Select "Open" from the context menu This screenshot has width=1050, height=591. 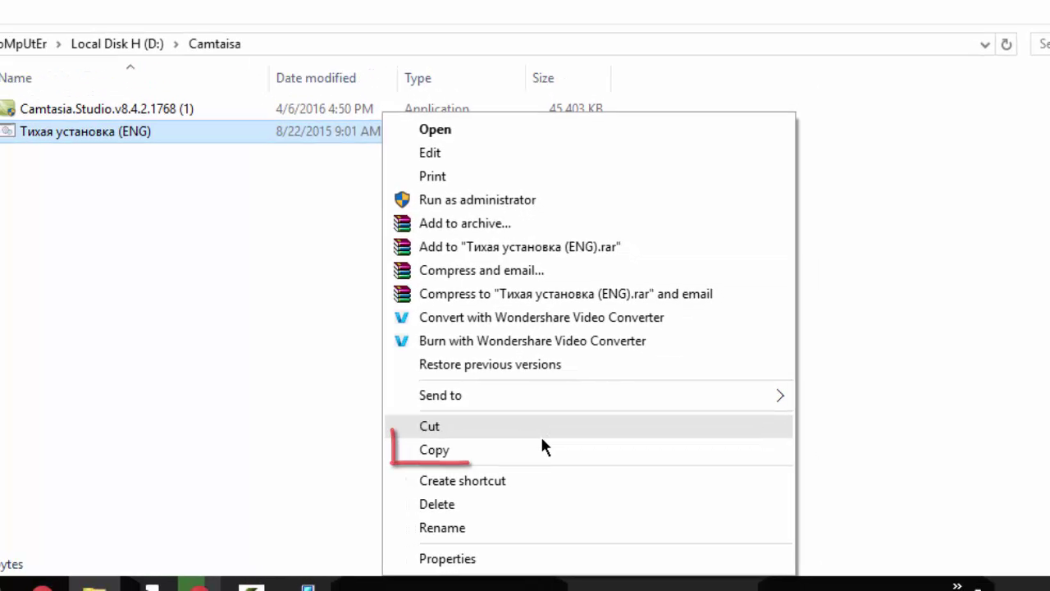click(x=435, y=129)
